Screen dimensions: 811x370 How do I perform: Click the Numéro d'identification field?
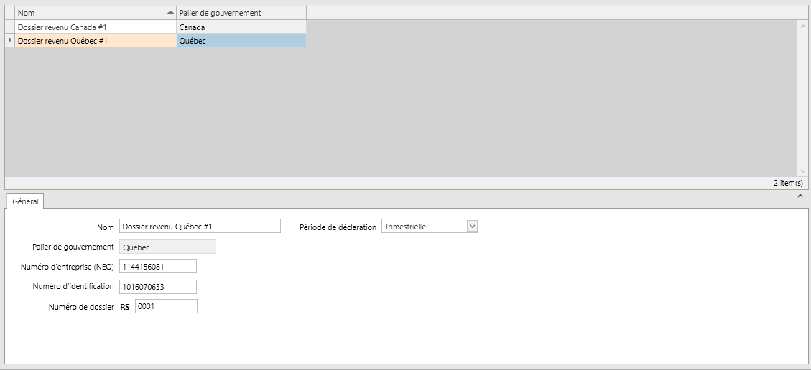click(158, 286)
